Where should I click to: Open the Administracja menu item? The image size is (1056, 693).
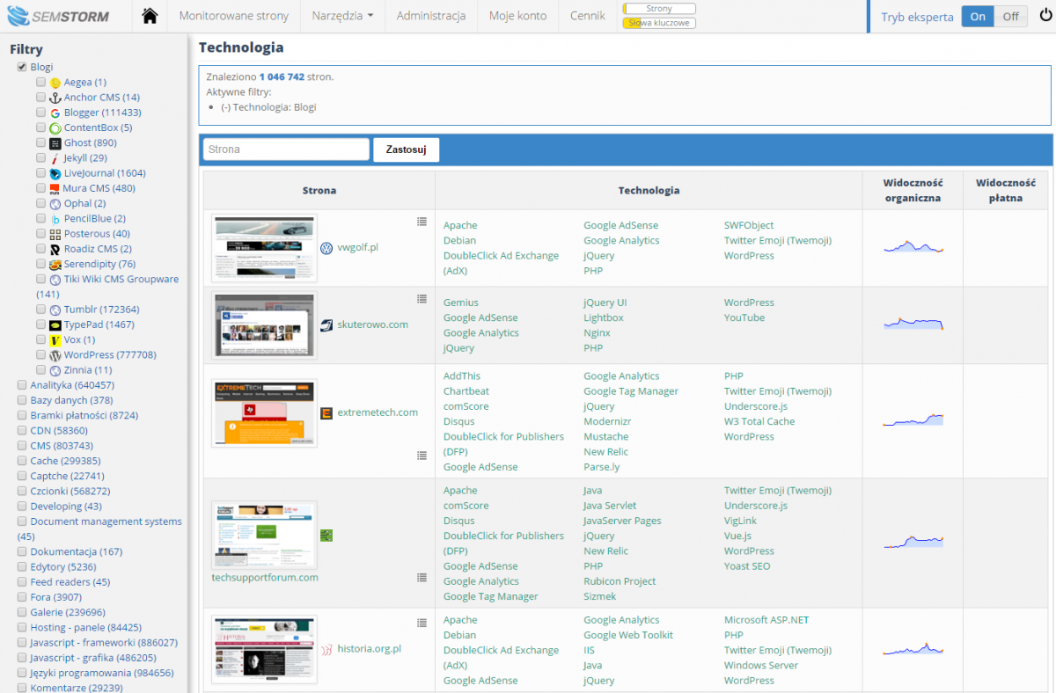click(431, 16)
